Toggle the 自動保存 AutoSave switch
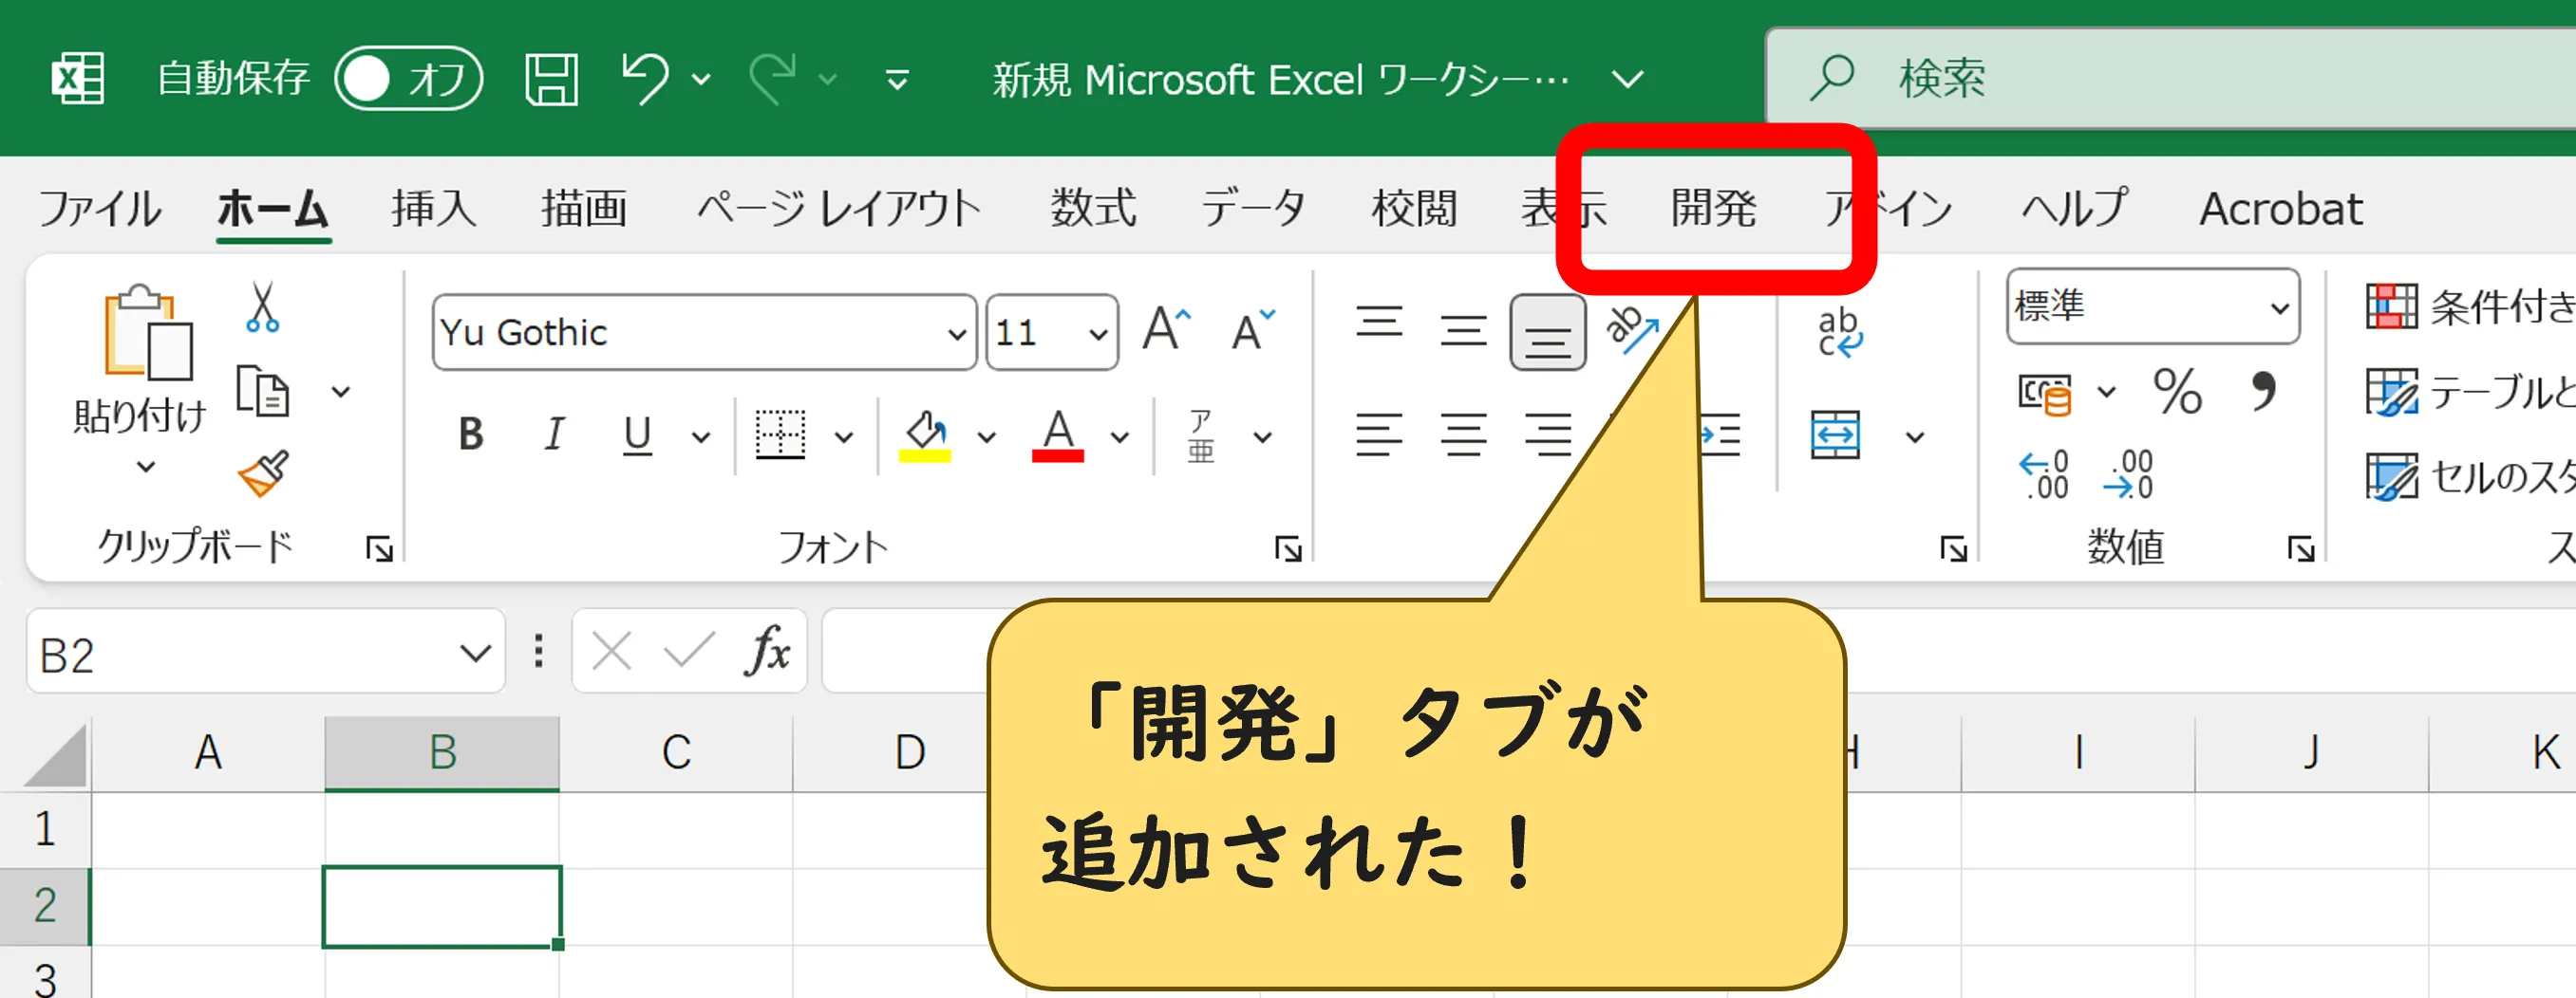 pos(408,79)
